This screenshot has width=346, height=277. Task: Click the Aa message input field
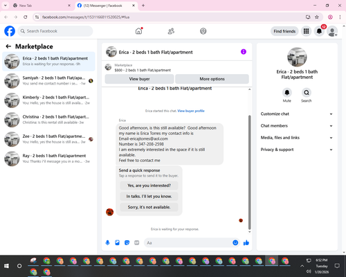[x=188, y=242]
